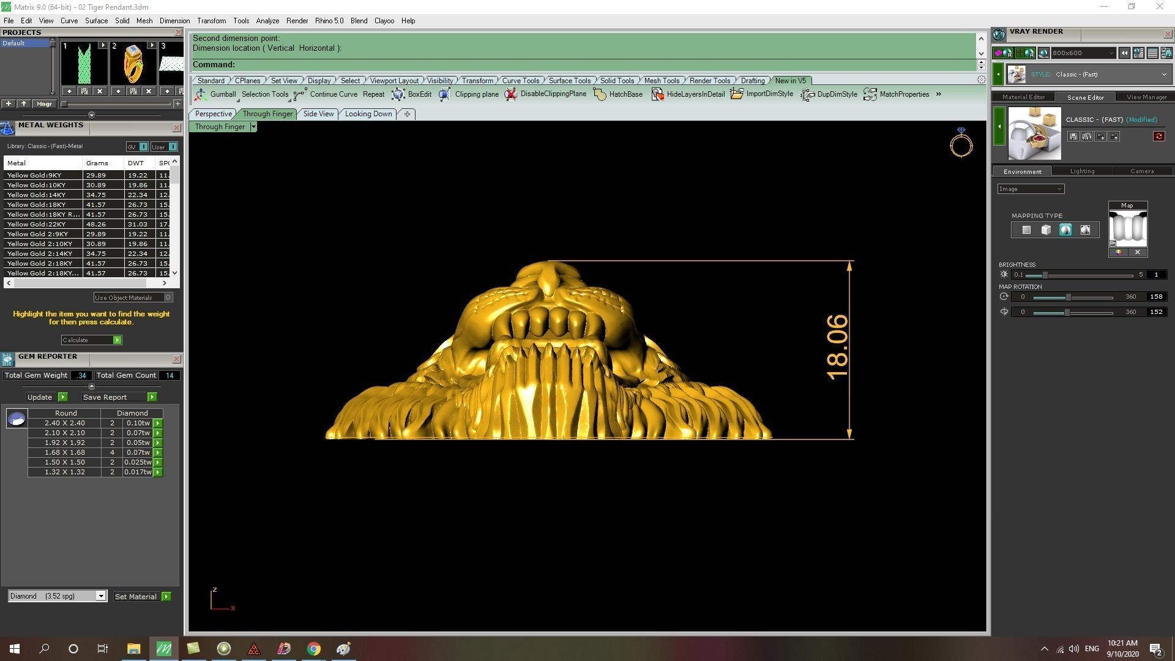
Task: Click the MatchProperties icon
Action: (x=870, y=94)
